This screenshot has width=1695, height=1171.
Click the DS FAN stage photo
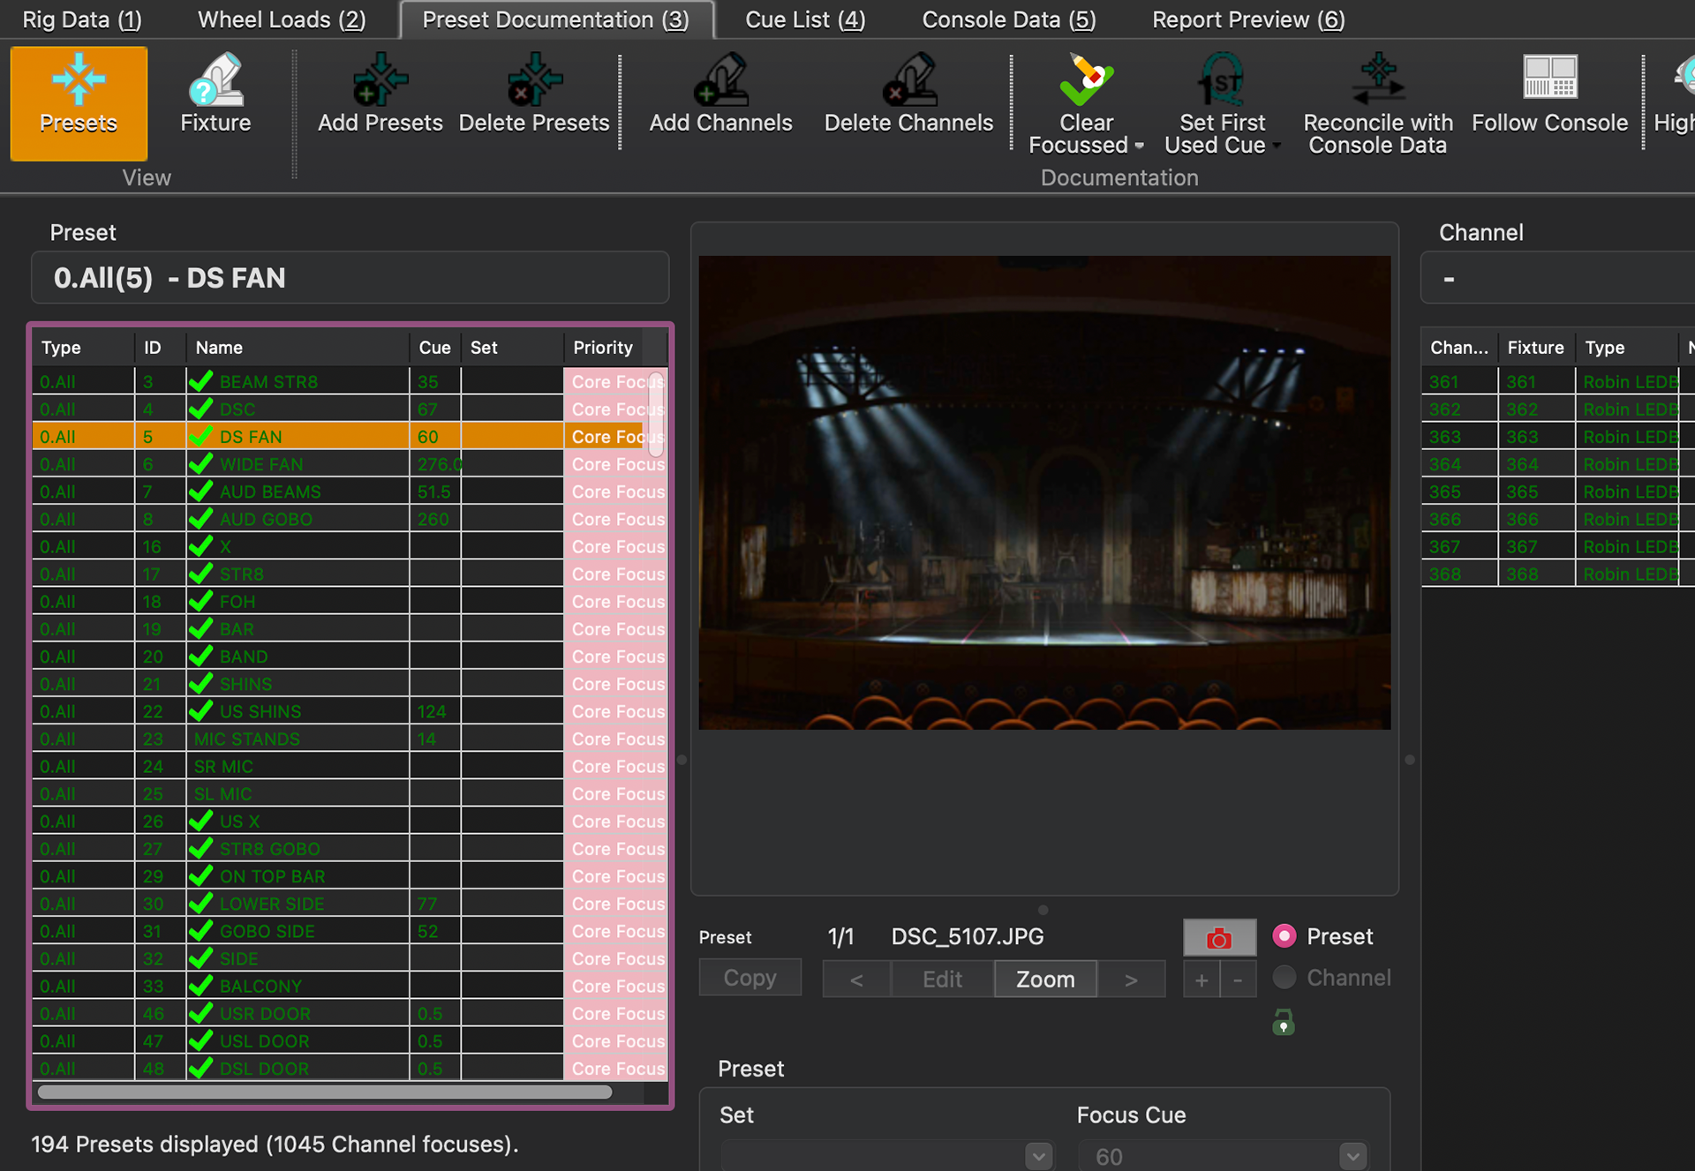pos(1044,492)
